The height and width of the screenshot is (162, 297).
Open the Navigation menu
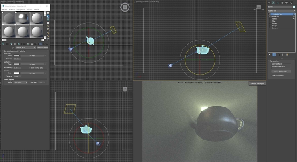point(20,10)
